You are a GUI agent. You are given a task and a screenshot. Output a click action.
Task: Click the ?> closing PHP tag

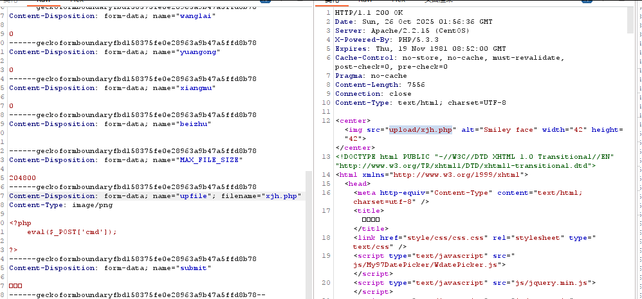pyautogui.click(x=14, y=250)
